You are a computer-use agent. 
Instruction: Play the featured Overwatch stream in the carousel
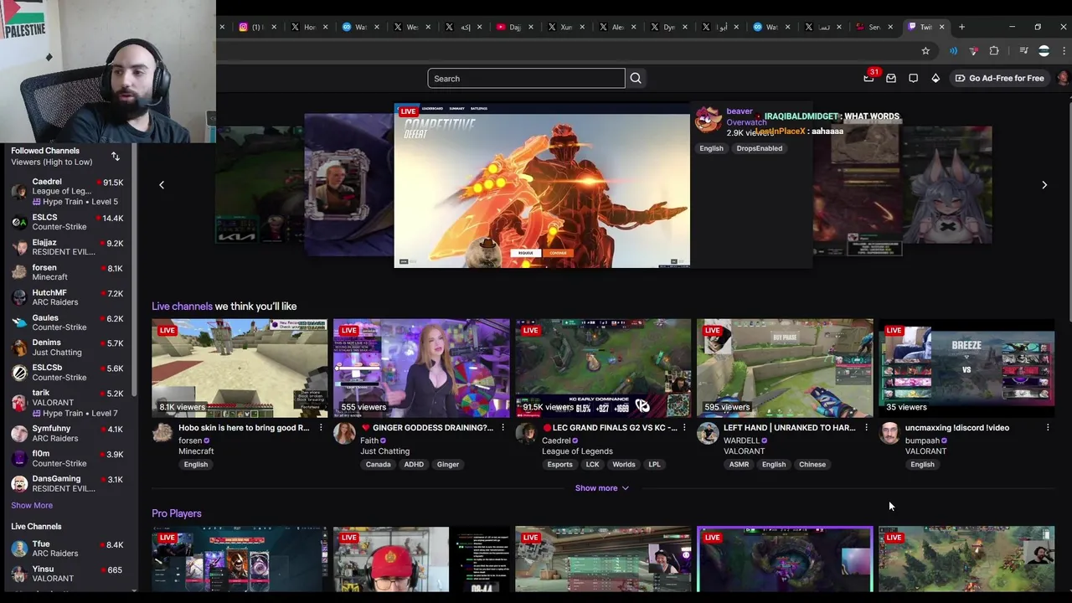tap(542, 186)
